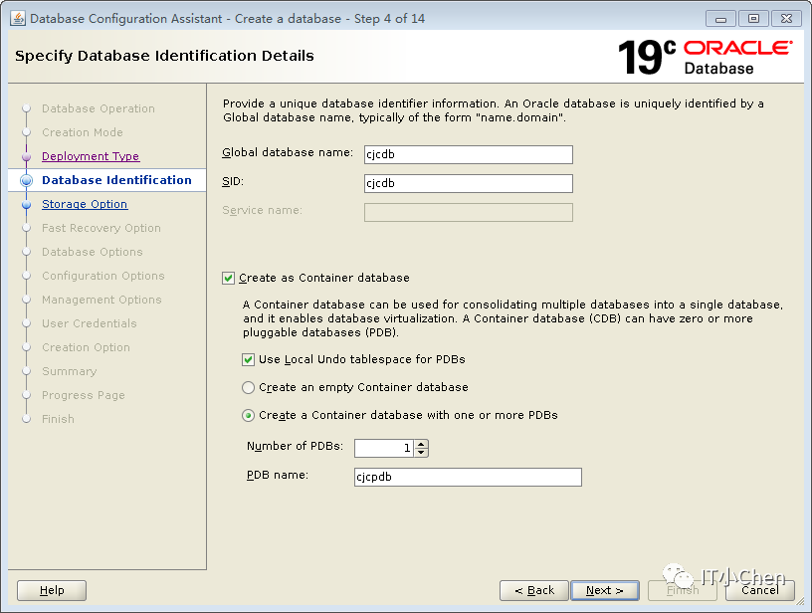Viewport: 812px width, 613px height.
Task: Click the PDB name label
Action: point(278,476)
